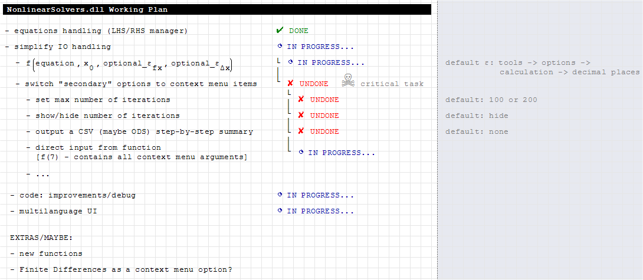Click the clock icon on the f(equation, x0) formula row

[x=290, y=62]
